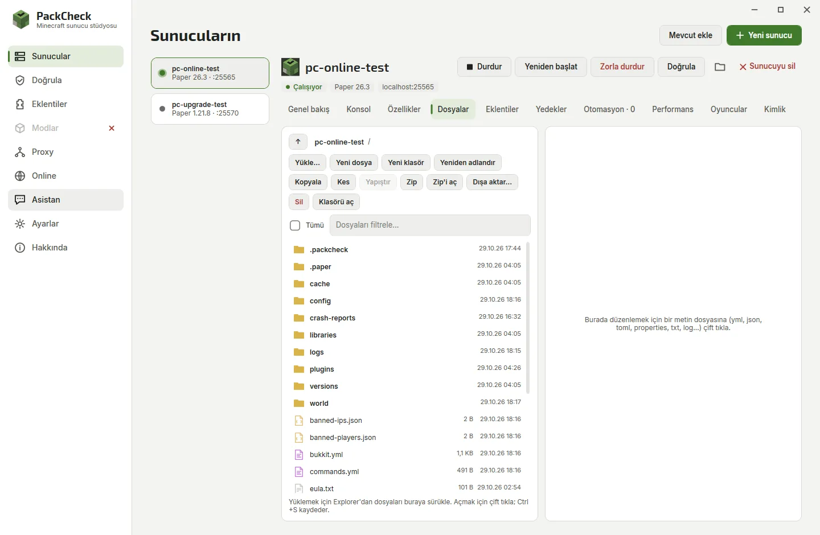This screenshot has height=535, width=820.
Task: Select the bukkit.yml file
Action: (407, 454)
